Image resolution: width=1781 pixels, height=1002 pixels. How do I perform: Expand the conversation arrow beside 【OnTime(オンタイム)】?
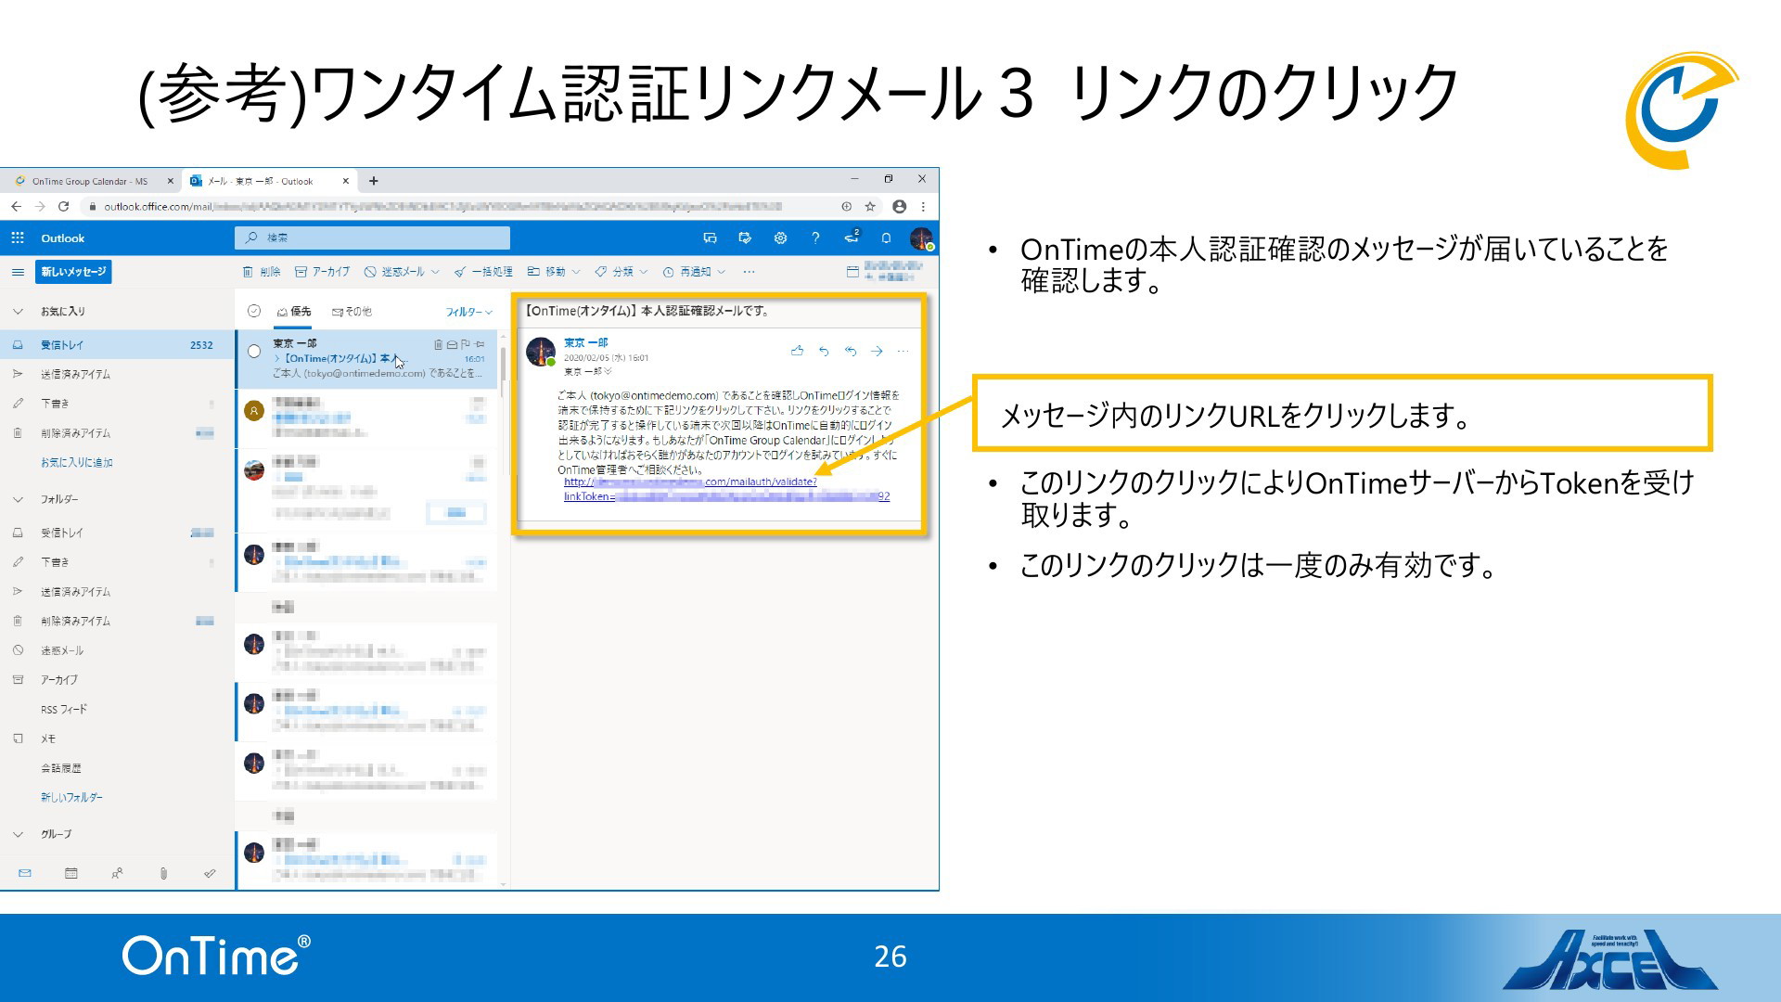click(x=277, y=358)
